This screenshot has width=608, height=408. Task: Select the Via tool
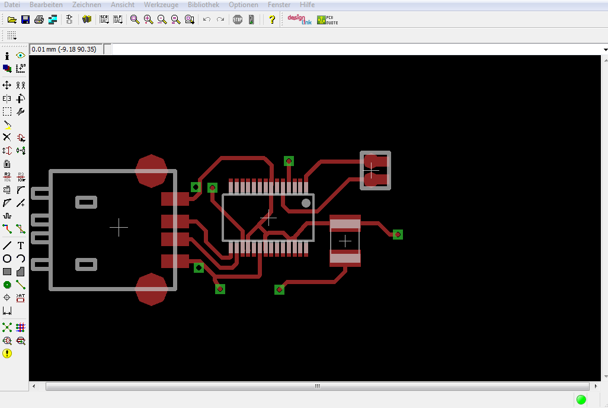7,285
